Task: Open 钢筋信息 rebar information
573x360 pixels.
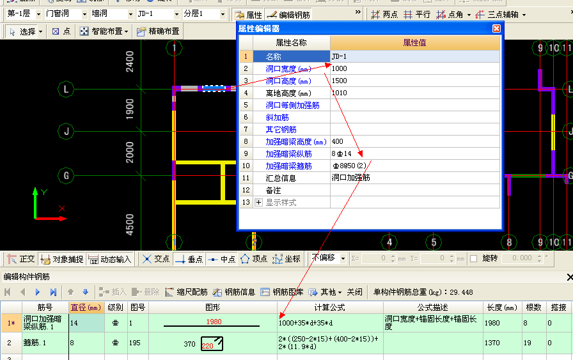Action: pyautogui.click(x=233, y=292)
